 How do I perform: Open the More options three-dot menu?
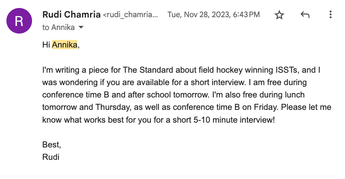pyautogui.click(x=331, y=15)
